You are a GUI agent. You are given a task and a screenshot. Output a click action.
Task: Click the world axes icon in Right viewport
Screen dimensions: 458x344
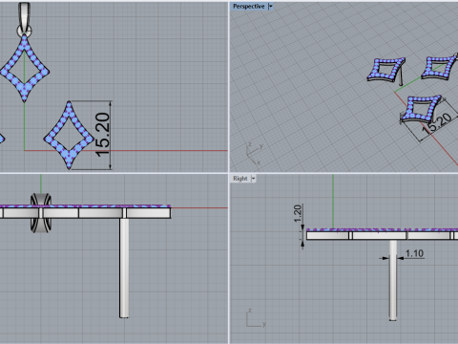tap(256, 318)
